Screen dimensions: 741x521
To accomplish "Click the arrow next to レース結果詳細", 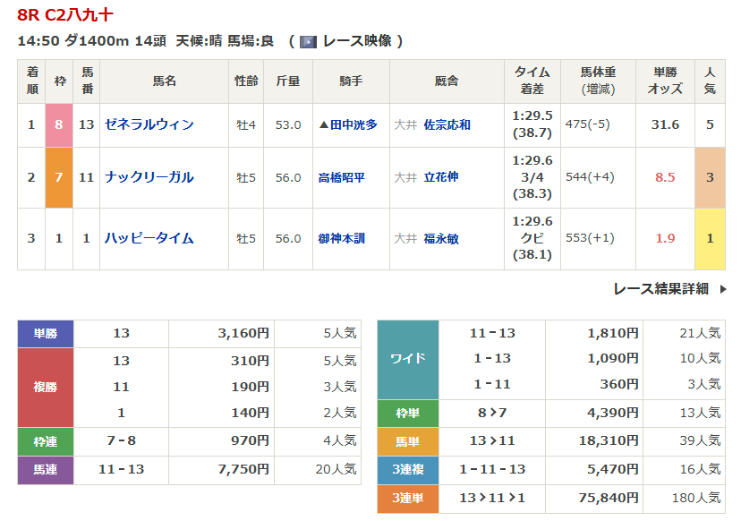I will pyautogui.click(x=723, y=288).
